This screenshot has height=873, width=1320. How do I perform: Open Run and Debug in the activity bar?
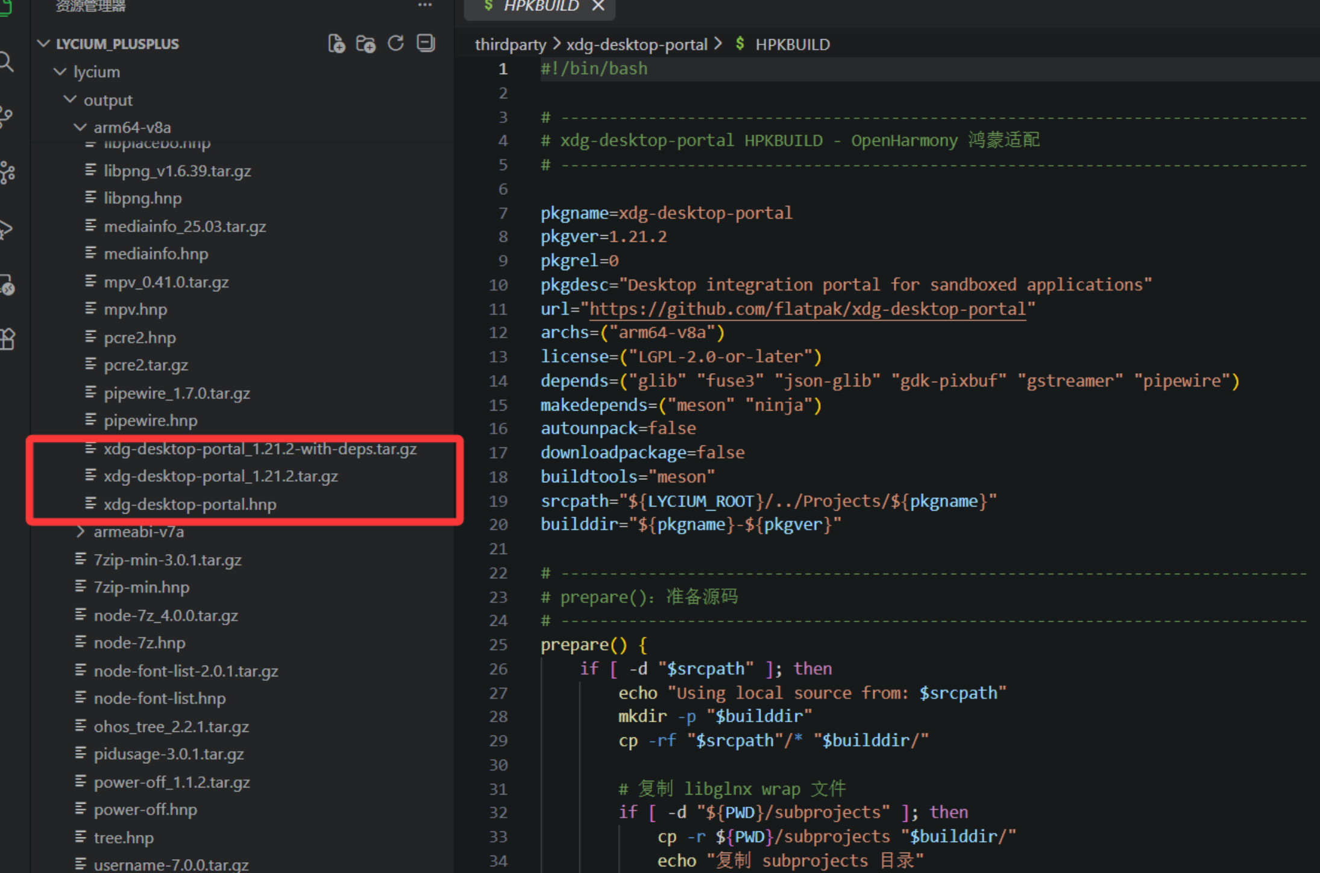coord(6,229)
